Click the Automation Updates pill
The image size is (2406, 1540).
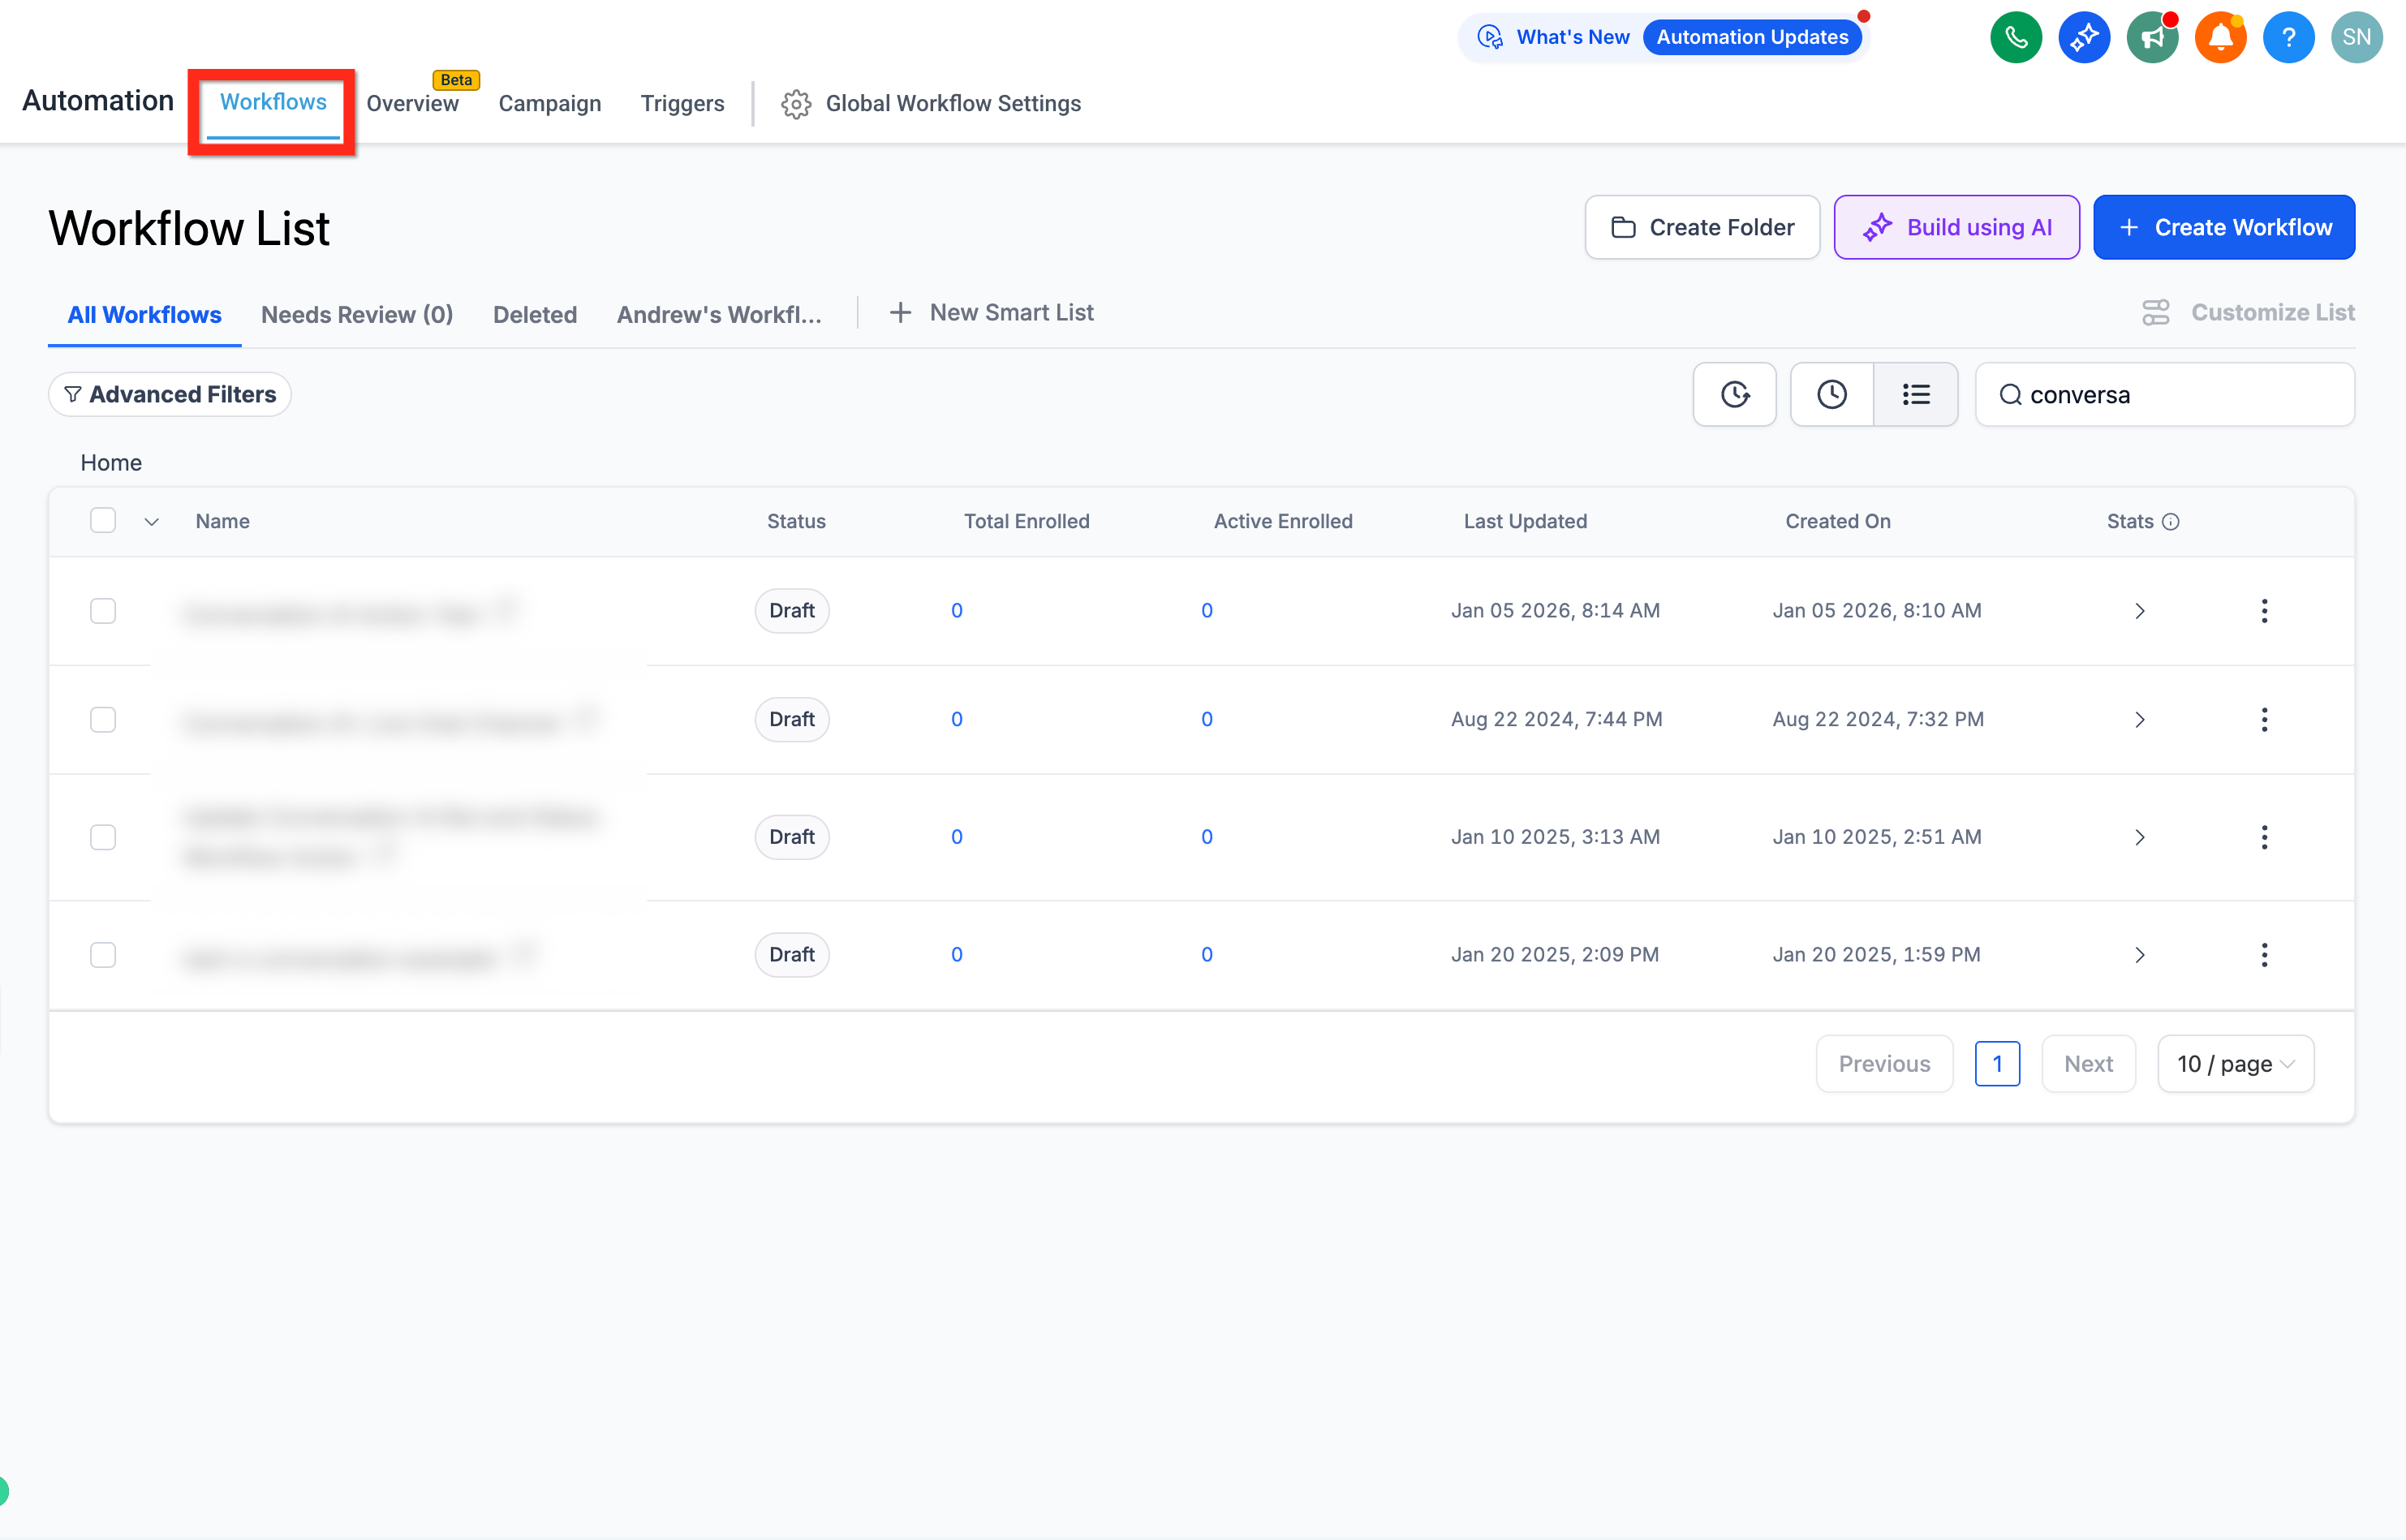click(1752, 37)
